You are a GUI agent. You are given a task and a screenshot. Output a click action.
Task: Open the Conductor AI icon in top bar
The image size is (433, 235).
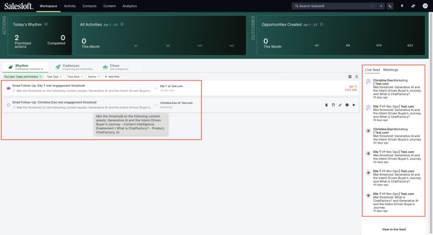[x=413, y=6]
